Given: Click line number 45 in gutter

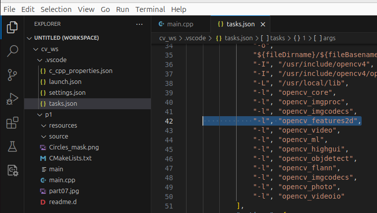Looking at the screenshot, I should (x=168, y=149).
